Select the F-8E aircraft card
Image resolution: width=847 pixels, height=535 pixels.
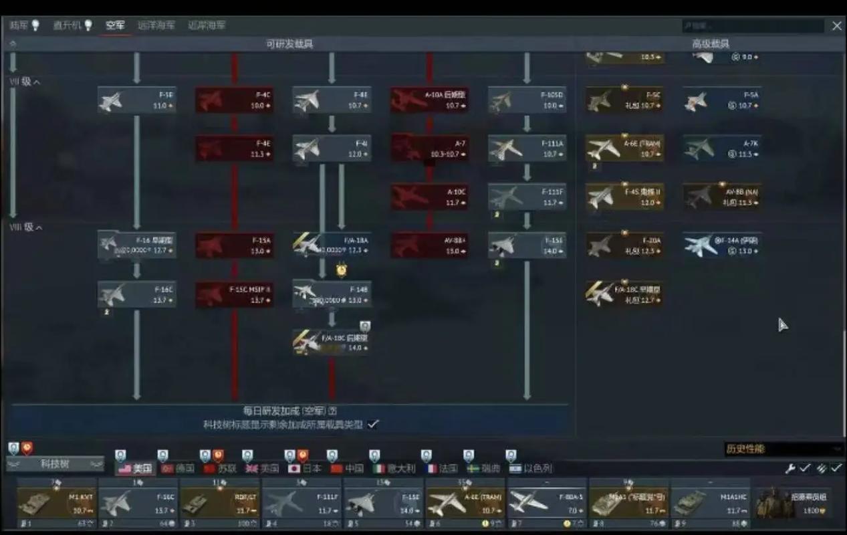pyautogui.click(x=332, y=100)
